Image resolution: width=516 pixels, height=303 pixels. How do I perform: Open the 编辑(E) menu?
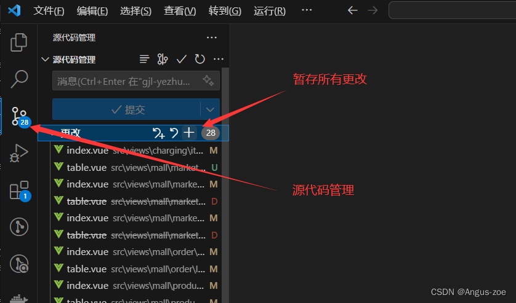pos(92,11)
